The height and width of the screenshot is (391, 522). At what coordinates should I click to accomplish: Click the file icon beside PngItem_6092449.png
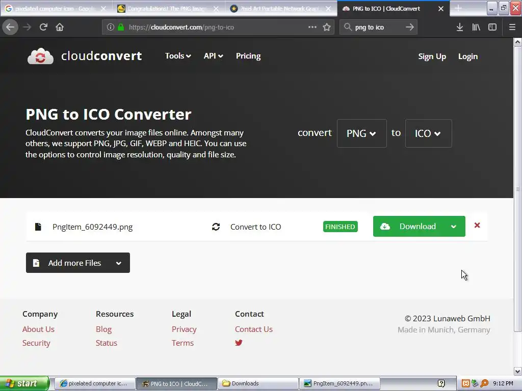pyautogui.click(x=38, y=227)
